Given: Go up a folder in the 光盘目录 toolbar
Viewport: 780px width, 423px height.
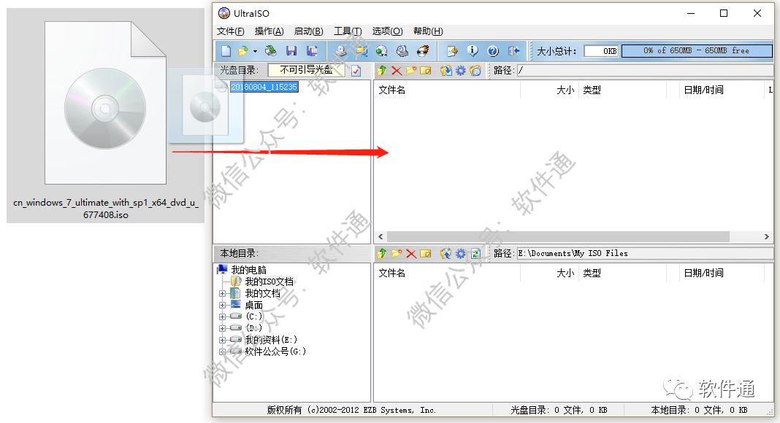Looking at the screenshot, I should pyautogui.click(x=381, y=71).
